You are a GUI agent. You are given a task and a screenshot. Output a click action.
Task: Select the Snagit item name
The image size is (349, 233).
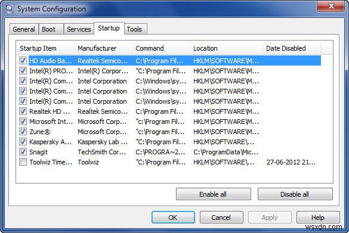(39, 152)
